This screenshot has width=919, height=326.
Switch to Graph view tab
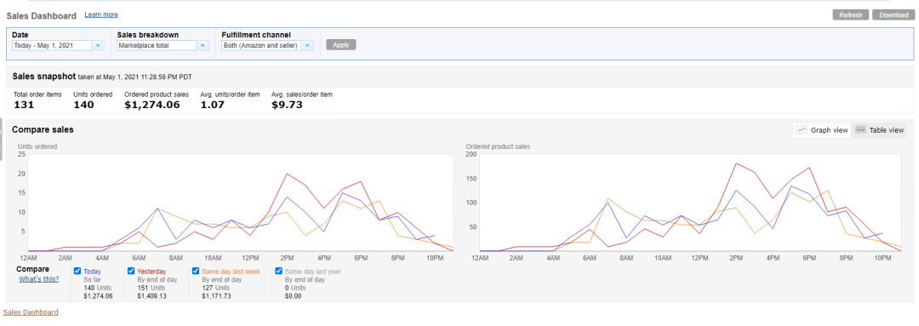click(x=822, y=130)
